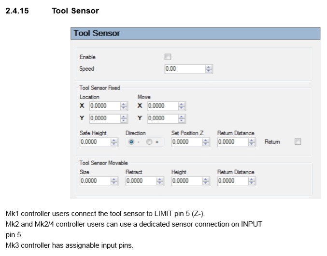Step the Set Position Z spinner

coord(206,142)
